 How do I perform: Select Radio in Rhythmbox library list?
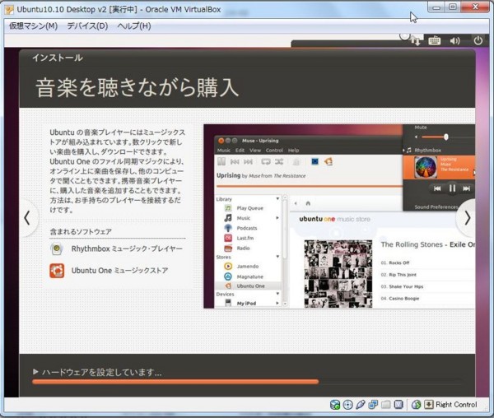243,248
